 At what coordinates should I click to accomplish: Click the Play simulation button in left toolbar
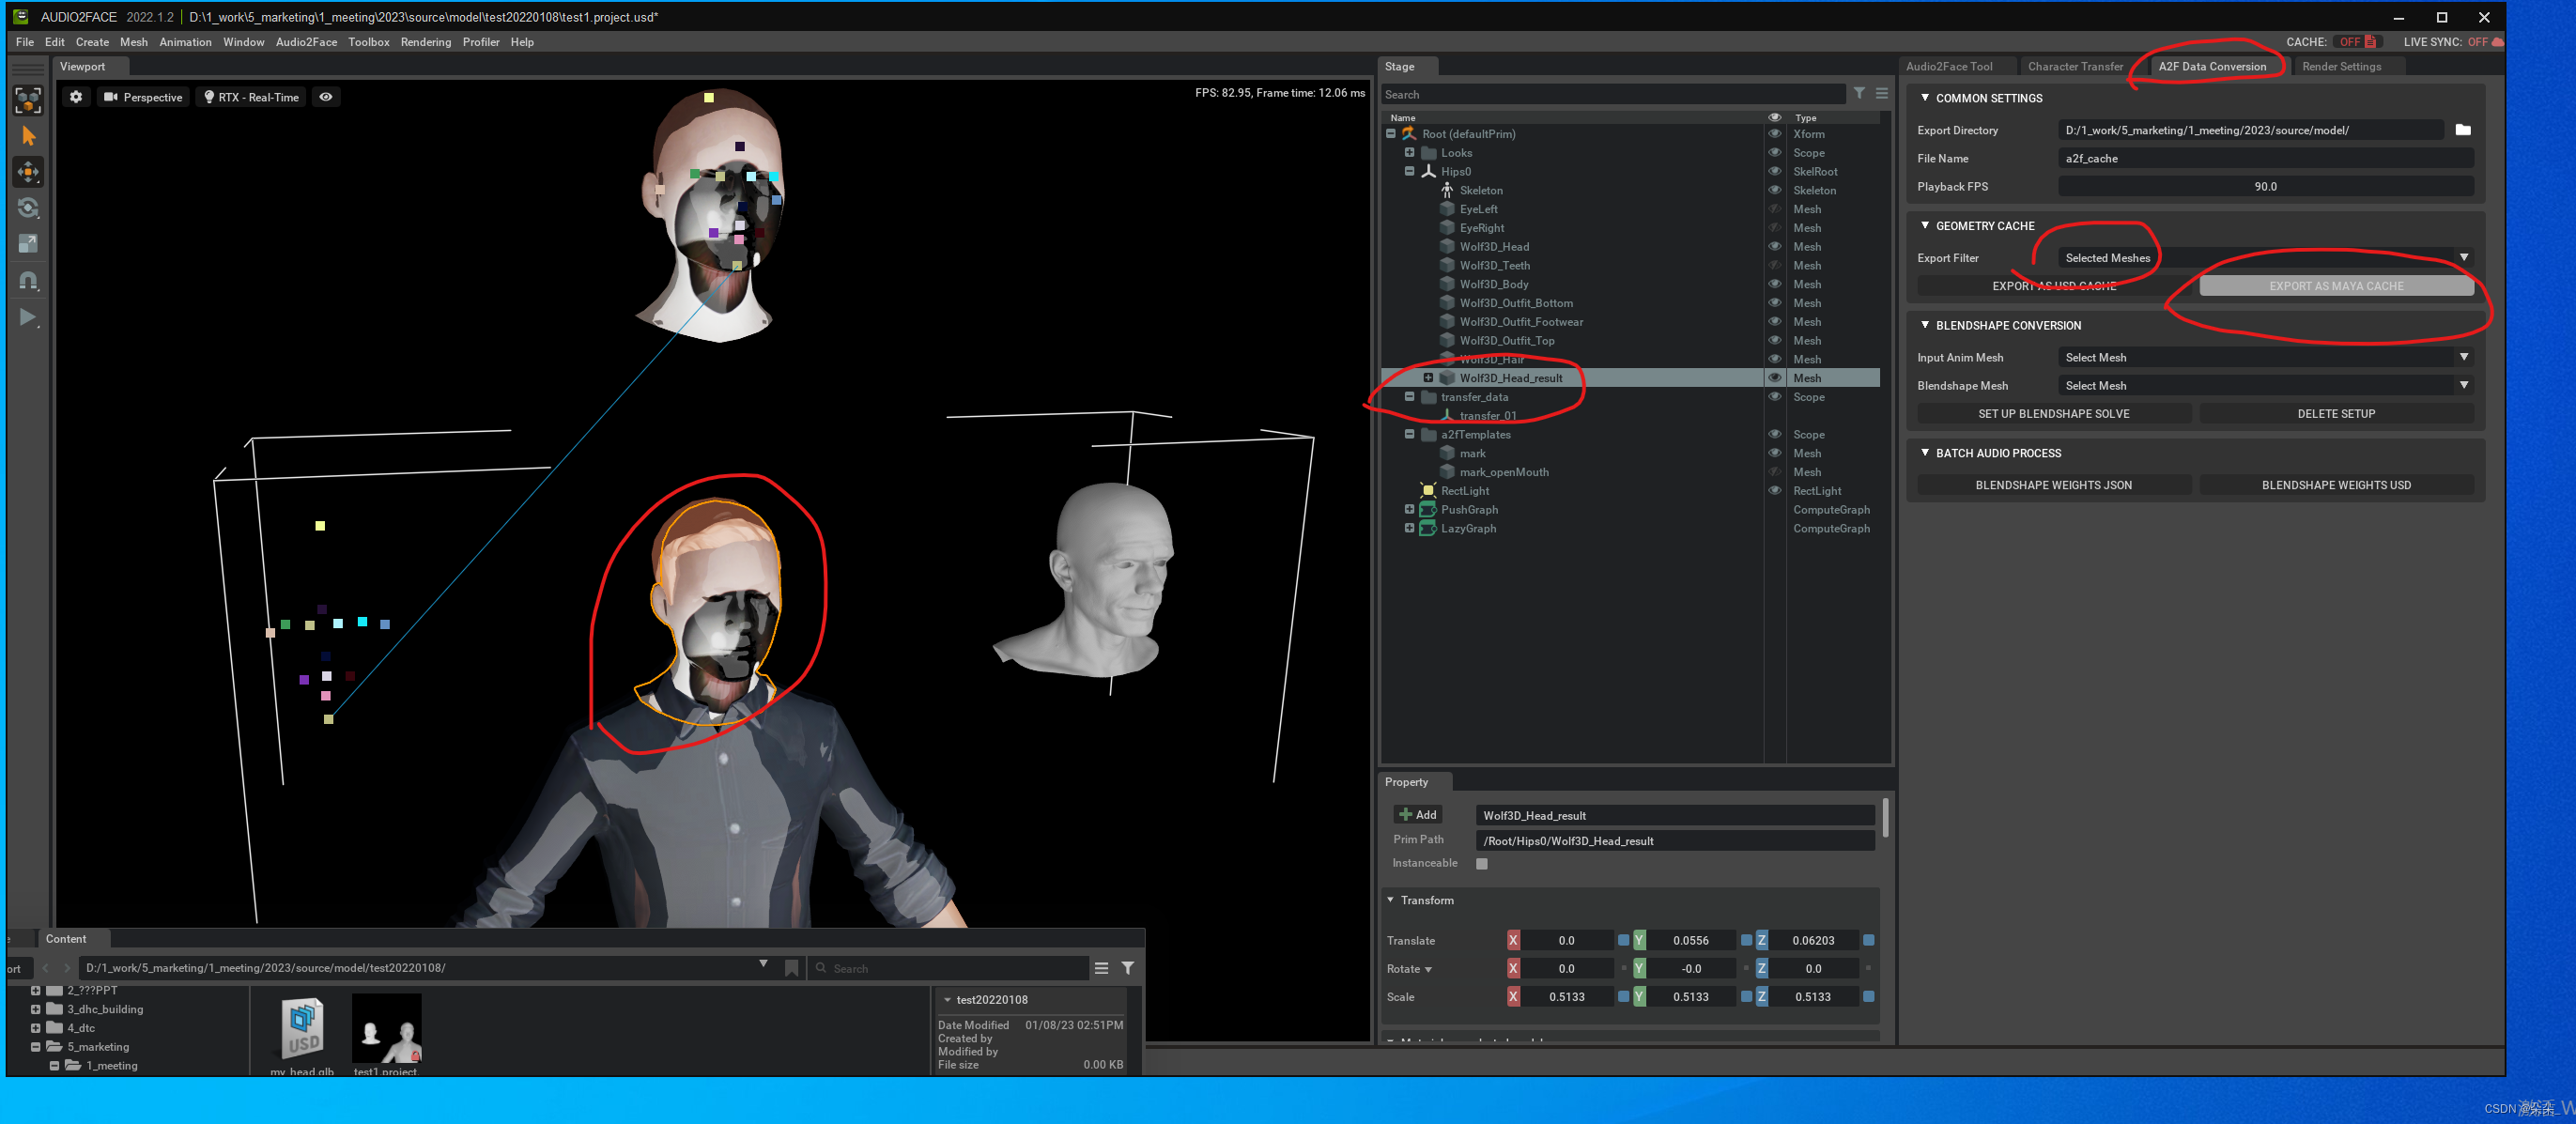28,317
